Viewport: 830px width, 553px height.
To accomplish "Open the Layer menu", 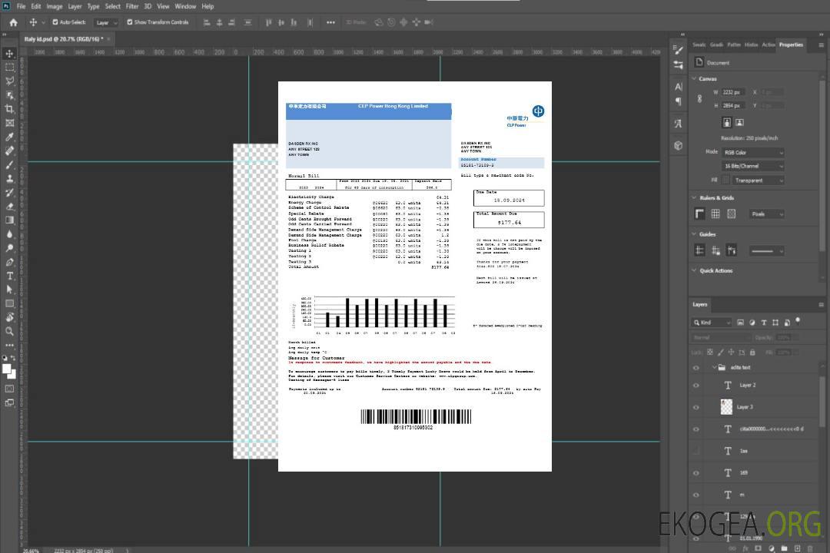I will (x=75, y=6).
